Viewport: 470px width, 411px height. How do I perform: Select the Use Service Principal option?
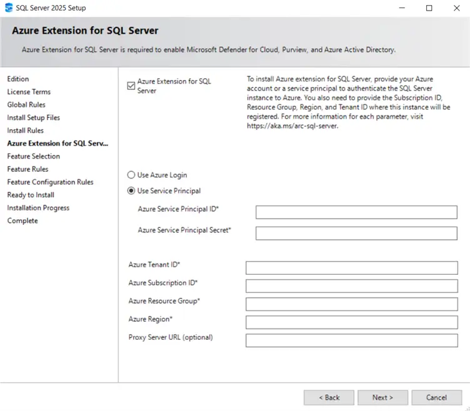131,191
